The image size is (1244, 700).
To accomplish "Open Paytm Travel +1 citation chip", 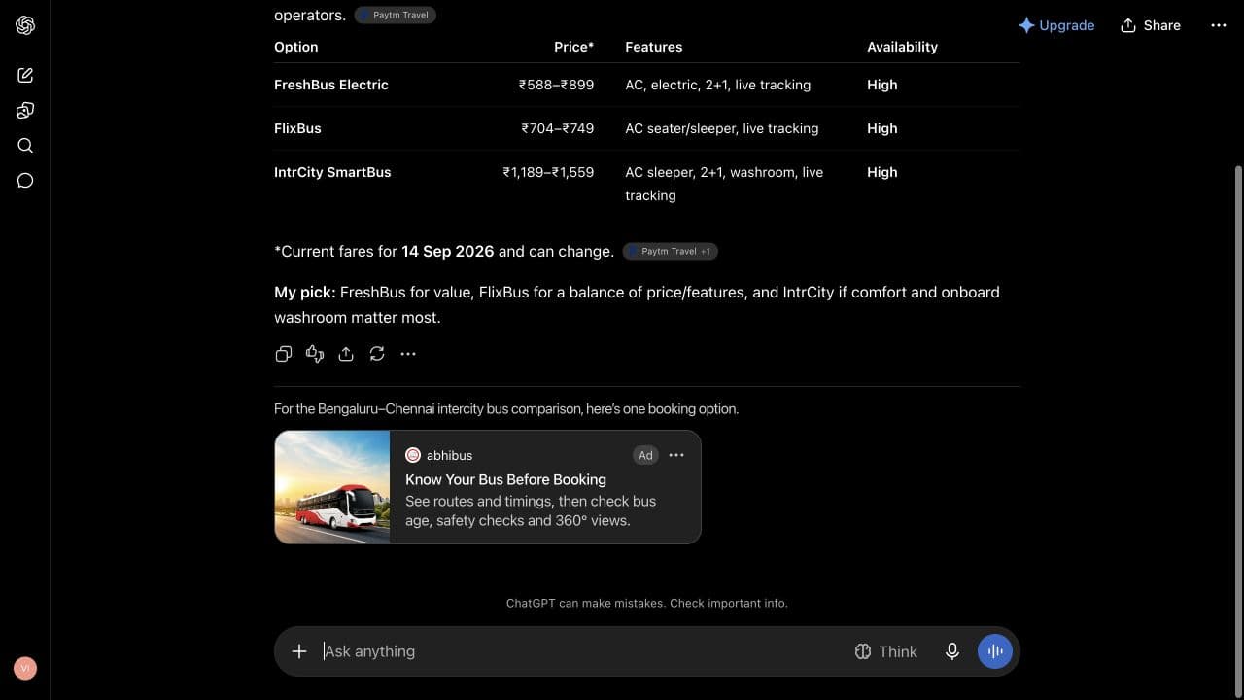I will [670, 251].
